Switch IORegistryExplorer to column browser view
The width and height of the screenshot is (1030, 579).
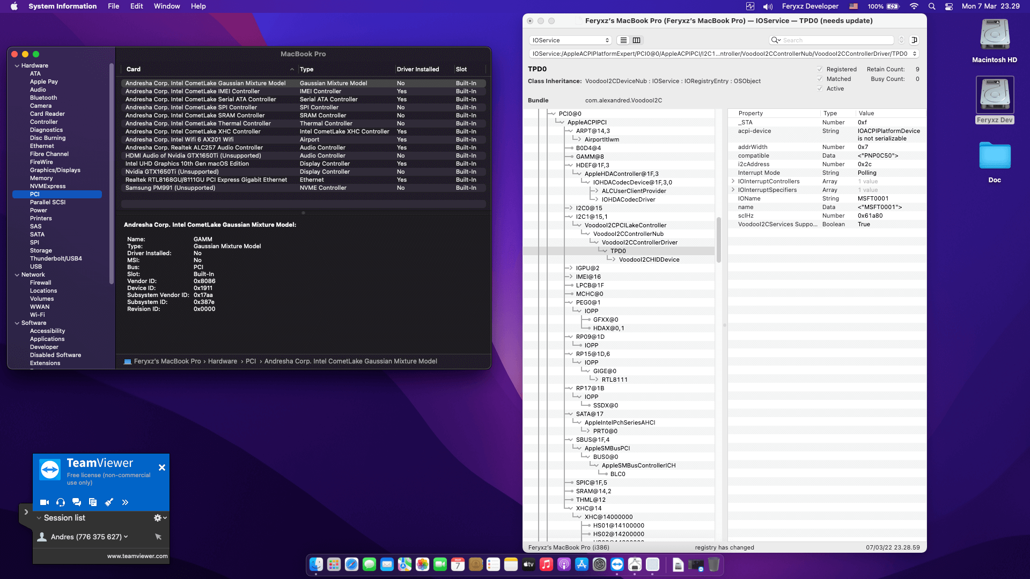636,40
